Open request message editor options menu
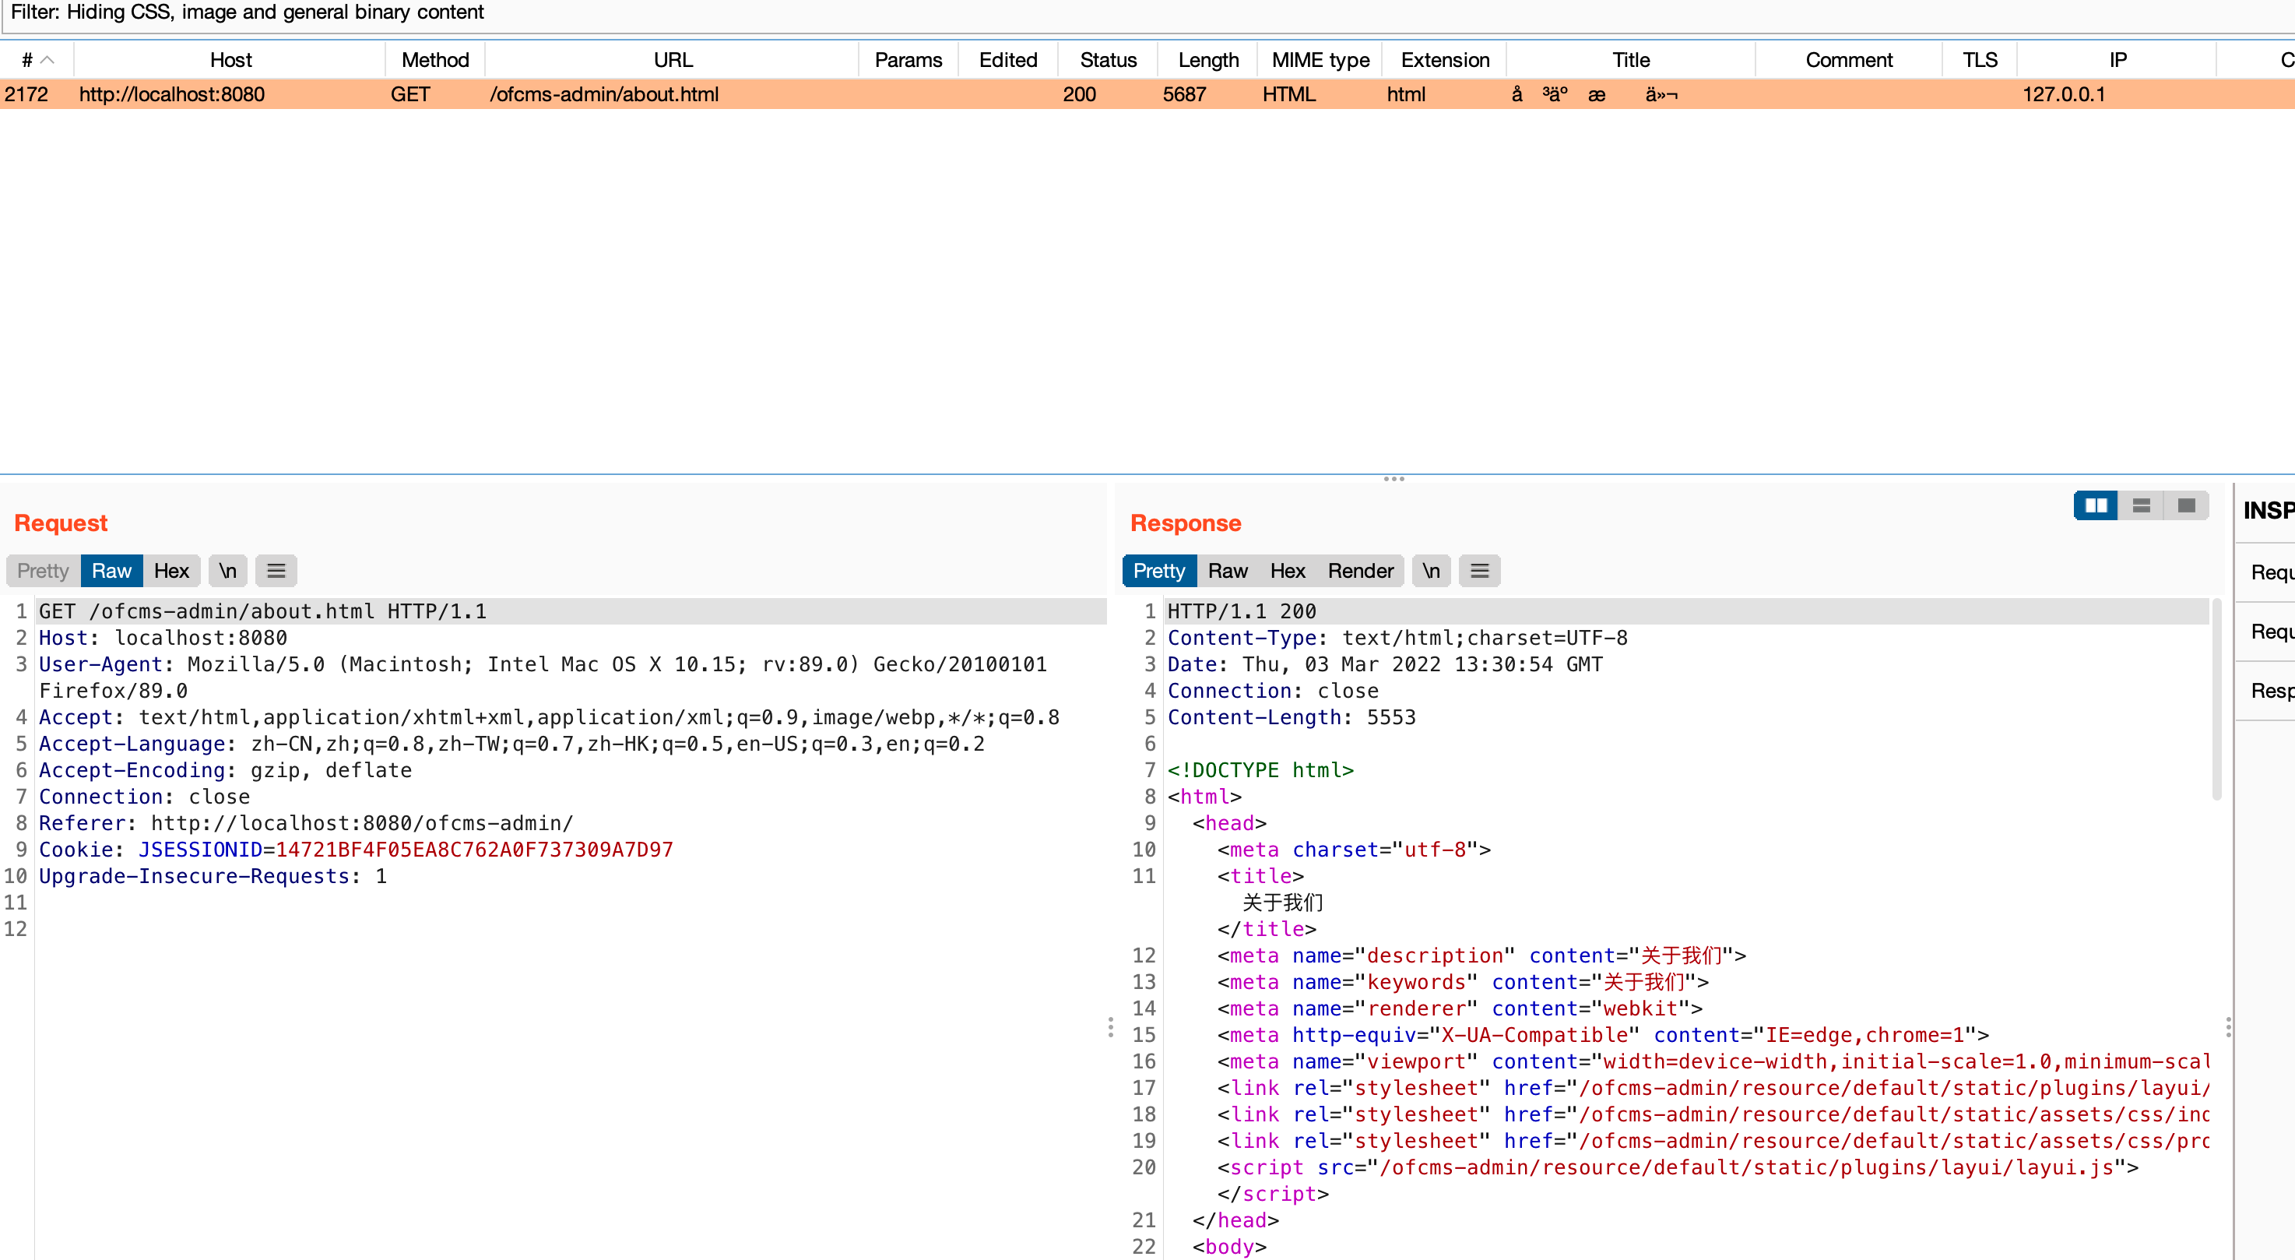Viewport: 2295px width, 1260px height. pyautogui.click(x=276, y=571)
